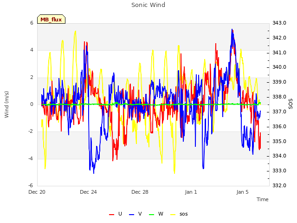Image resolution: width=297 pixels, height=223 pixels.
Task: Select the sos legend text label
Action: coord(184,214)
